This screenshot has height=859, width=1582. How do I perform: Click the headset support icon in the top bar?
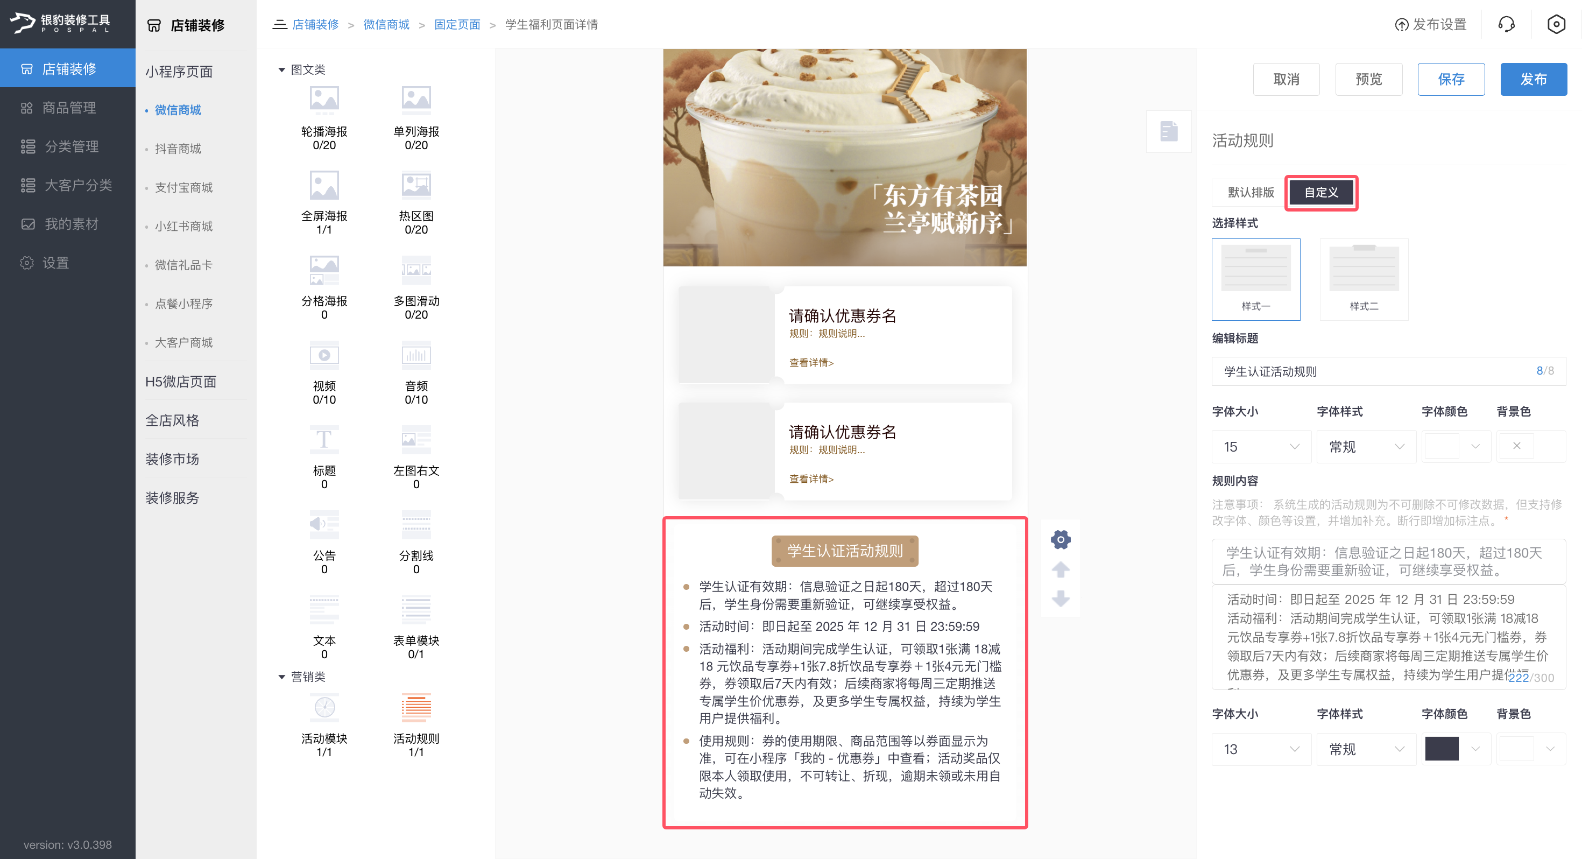point(1508,25)
